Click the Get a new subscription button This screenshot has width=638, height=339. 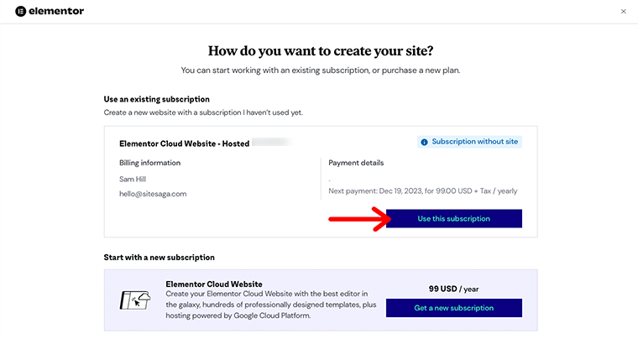click(x=453, y=308)
